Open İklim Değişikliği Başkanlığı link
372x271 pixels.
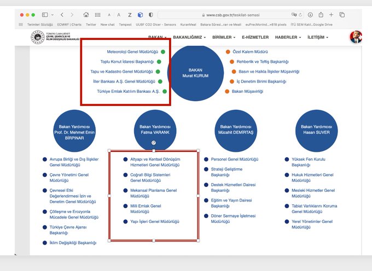pos(73,243)
